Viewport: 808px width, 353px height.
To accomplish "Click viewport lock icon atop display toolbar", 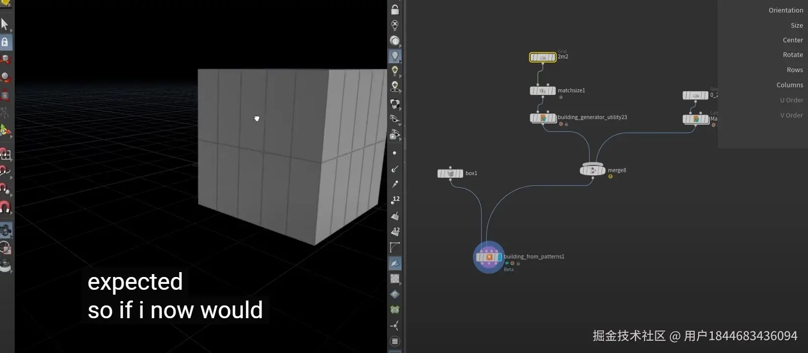I will tap(395, 9).
